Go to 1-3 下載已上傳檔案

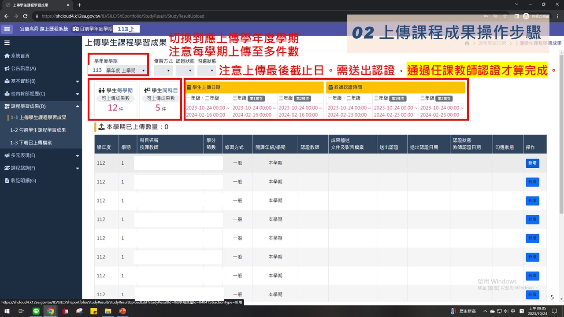pyautogui.click(x=31, y=143)
